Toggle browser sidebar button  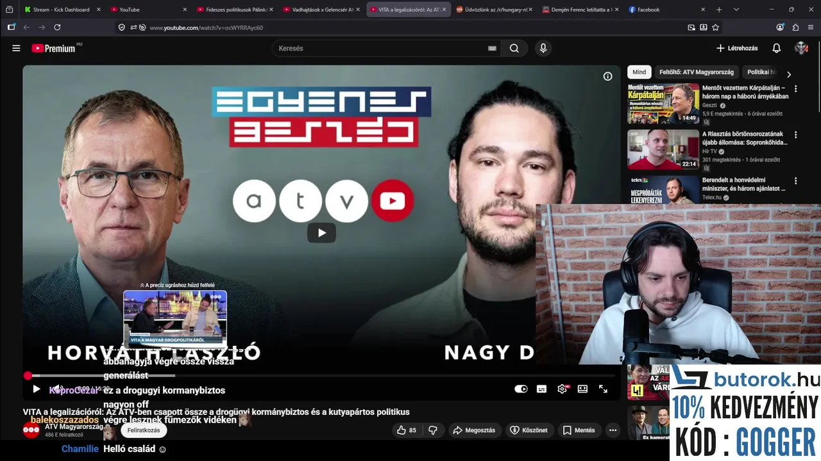pos(11,28)
